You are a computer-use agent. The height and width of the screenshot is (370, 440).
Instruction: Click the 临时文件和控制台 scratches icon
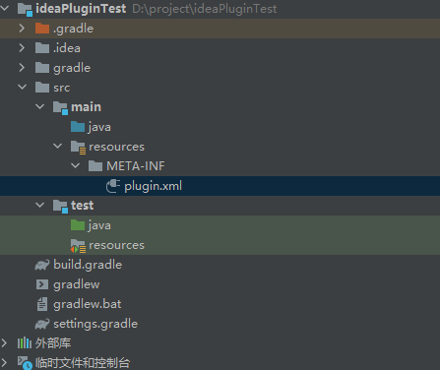pos(25,363)
